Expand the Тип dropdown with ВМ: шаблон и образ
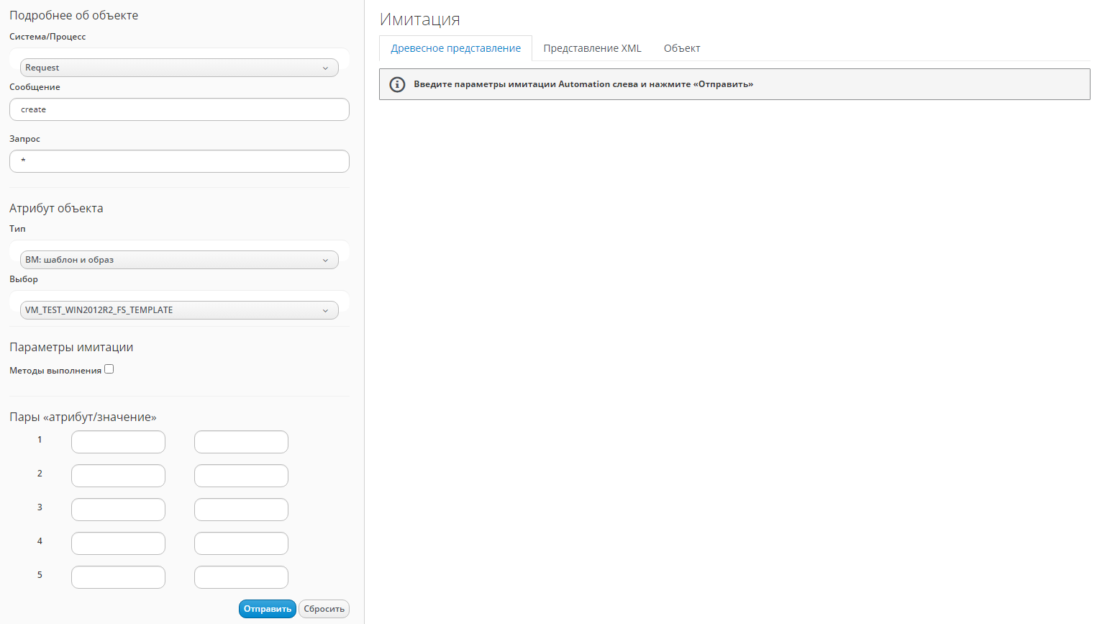The image size is (1097, 624). coord(179,260)
